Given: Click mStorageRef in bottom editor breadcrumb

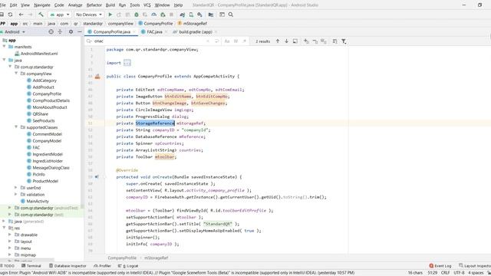Looking at the screenshot, I should pos(156,258).
